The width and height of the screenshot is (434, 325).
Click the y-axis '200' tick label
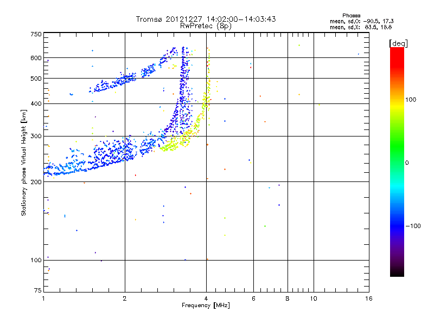(x=36, y=182)
